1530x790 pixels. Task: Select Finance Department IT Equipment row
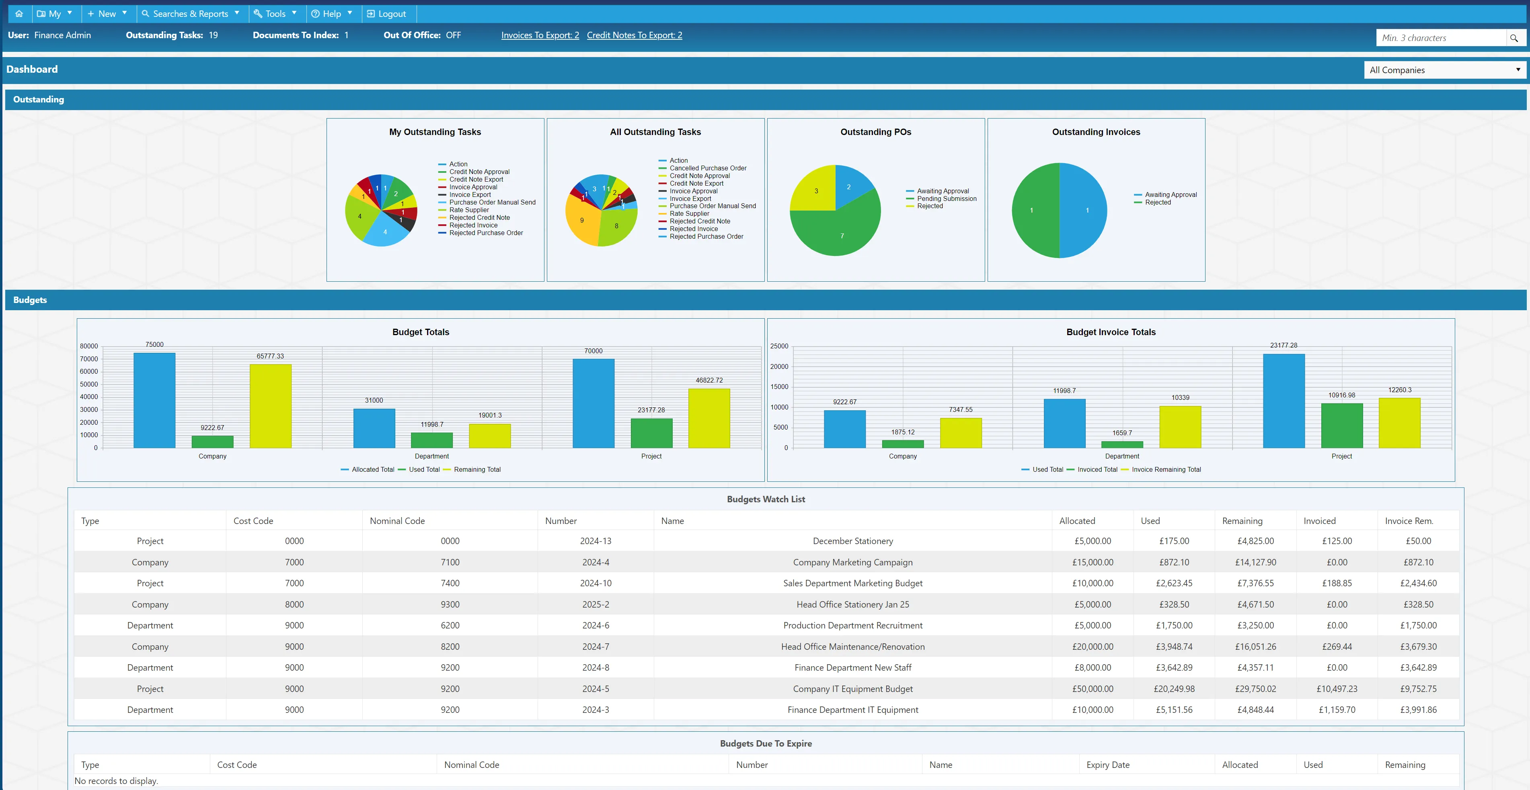853,710
